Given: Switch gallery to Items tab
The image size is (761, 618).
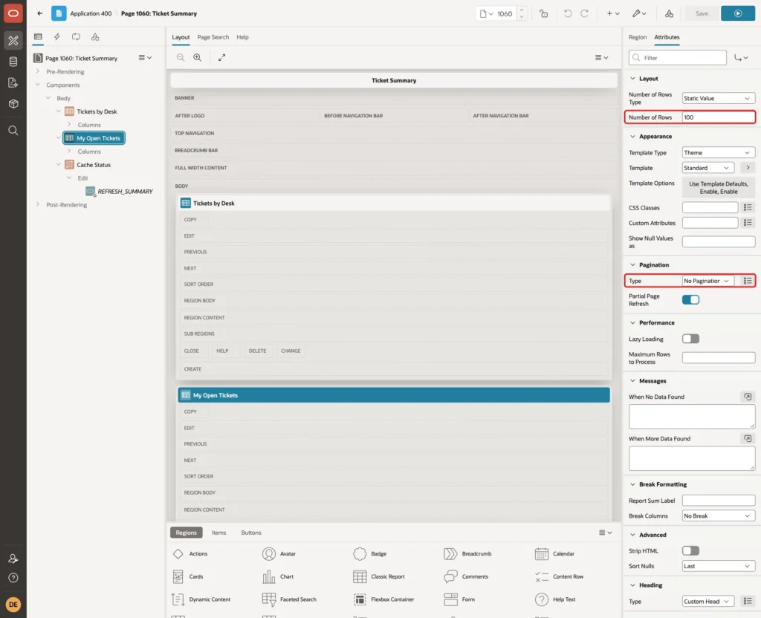Looking at the screenshot, I should (x=218, y=533).
